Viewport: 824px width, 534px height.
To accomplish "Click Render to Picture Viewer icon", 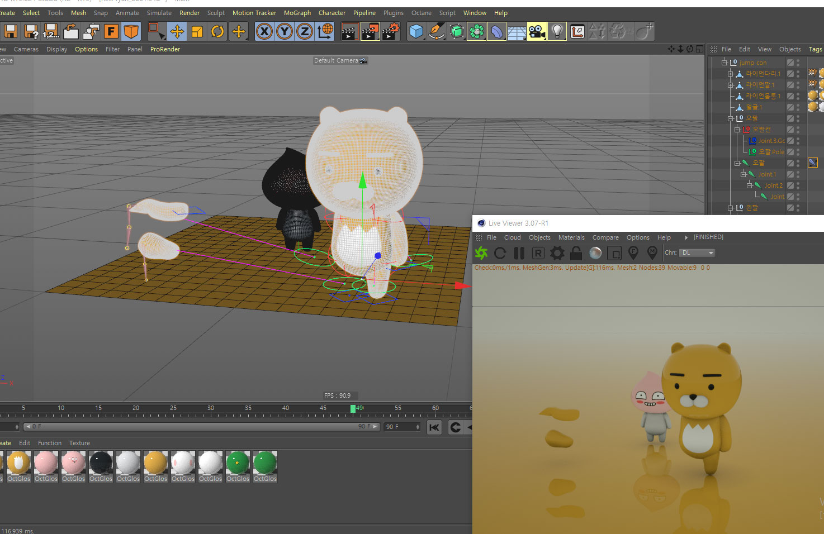I will (370, 31).
